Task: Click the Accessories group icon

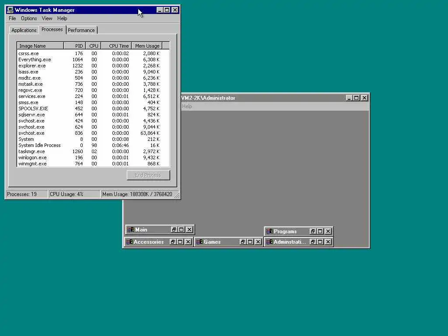Action: (x=129, y=242)
